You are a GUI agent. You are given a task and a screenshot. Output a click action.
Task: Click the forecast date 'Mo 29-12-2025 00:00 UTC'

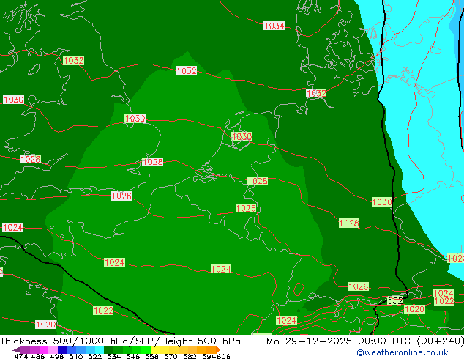(x=339, y=341)
